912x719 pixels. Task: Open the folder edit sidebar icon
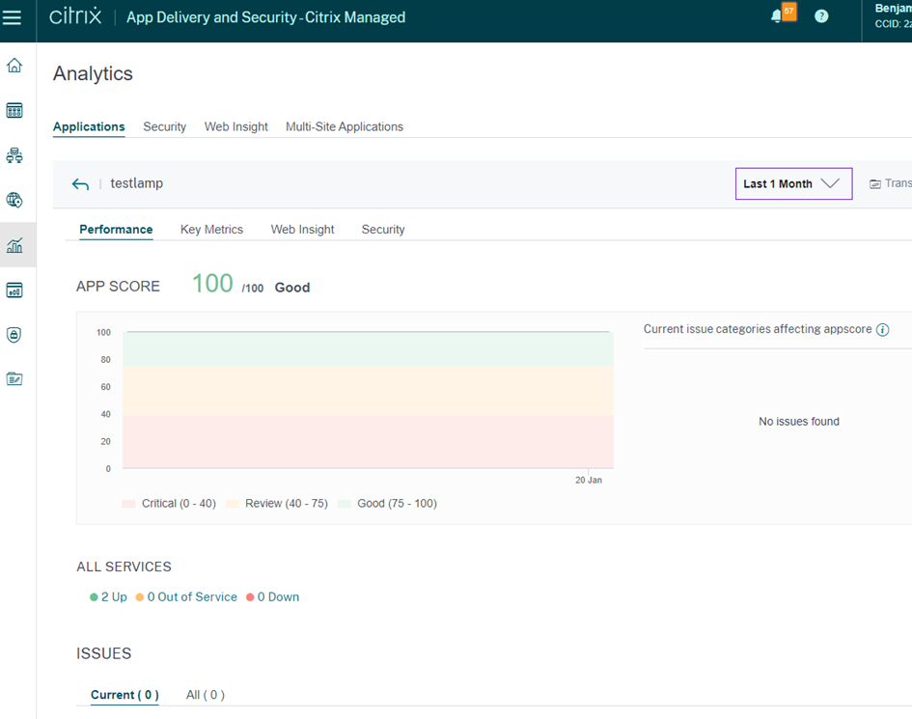(14, 379)
